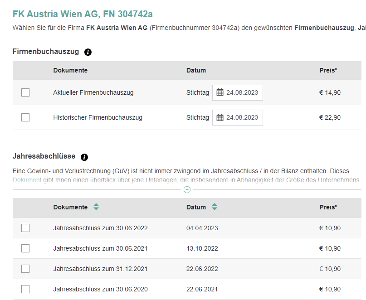Click info icon beside Jahresabschlüsse heading
Image resolution: width=366 pixels, height=300 pixels.
(84, 157)
